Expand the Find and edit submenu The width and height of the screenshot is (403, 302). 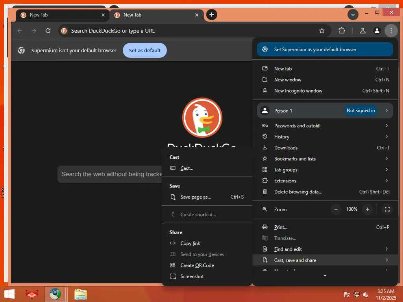click(x=325, y=249)
